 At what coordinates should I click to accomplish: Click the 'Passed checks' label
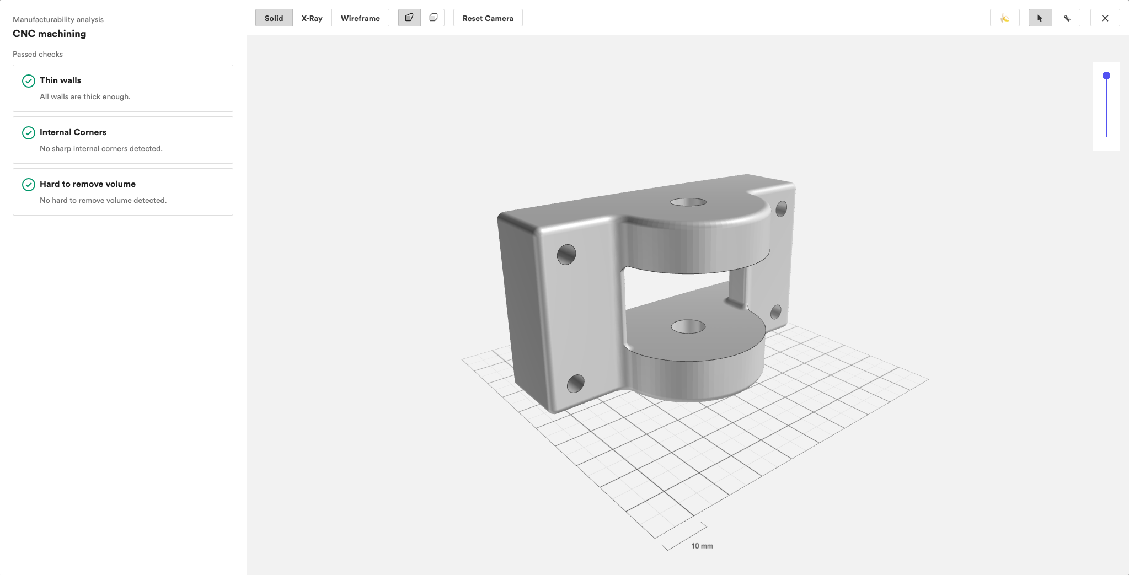pos(38,54)
